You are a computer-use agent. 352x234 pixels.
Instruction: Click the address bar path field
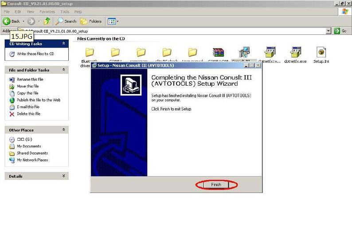(172, 31)
